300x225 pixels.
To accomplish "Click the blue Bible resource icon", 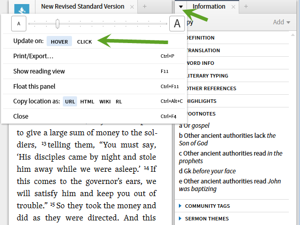I will coord(22,9).
